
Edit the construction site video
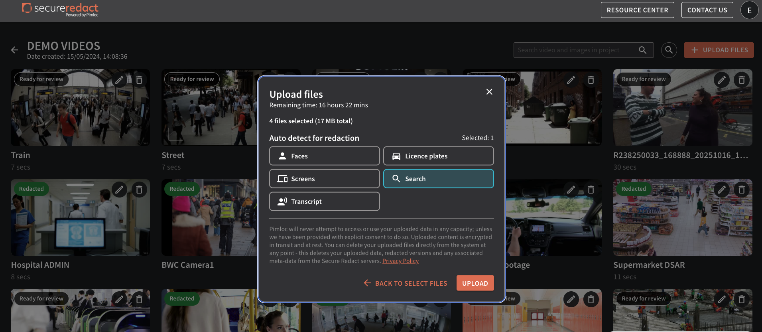(721, 299)
